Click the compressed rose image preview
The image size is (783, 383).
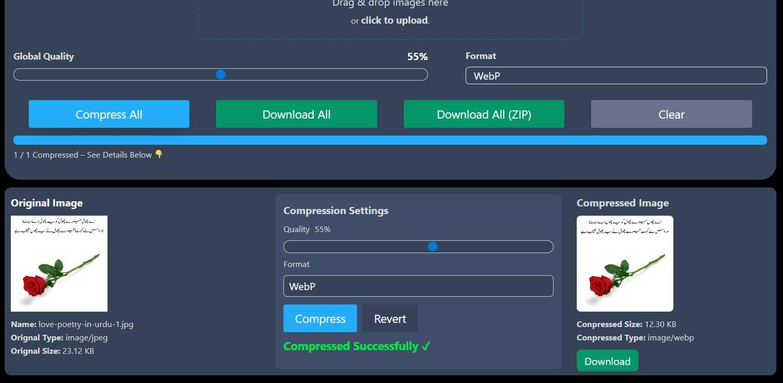pos(625,263)
